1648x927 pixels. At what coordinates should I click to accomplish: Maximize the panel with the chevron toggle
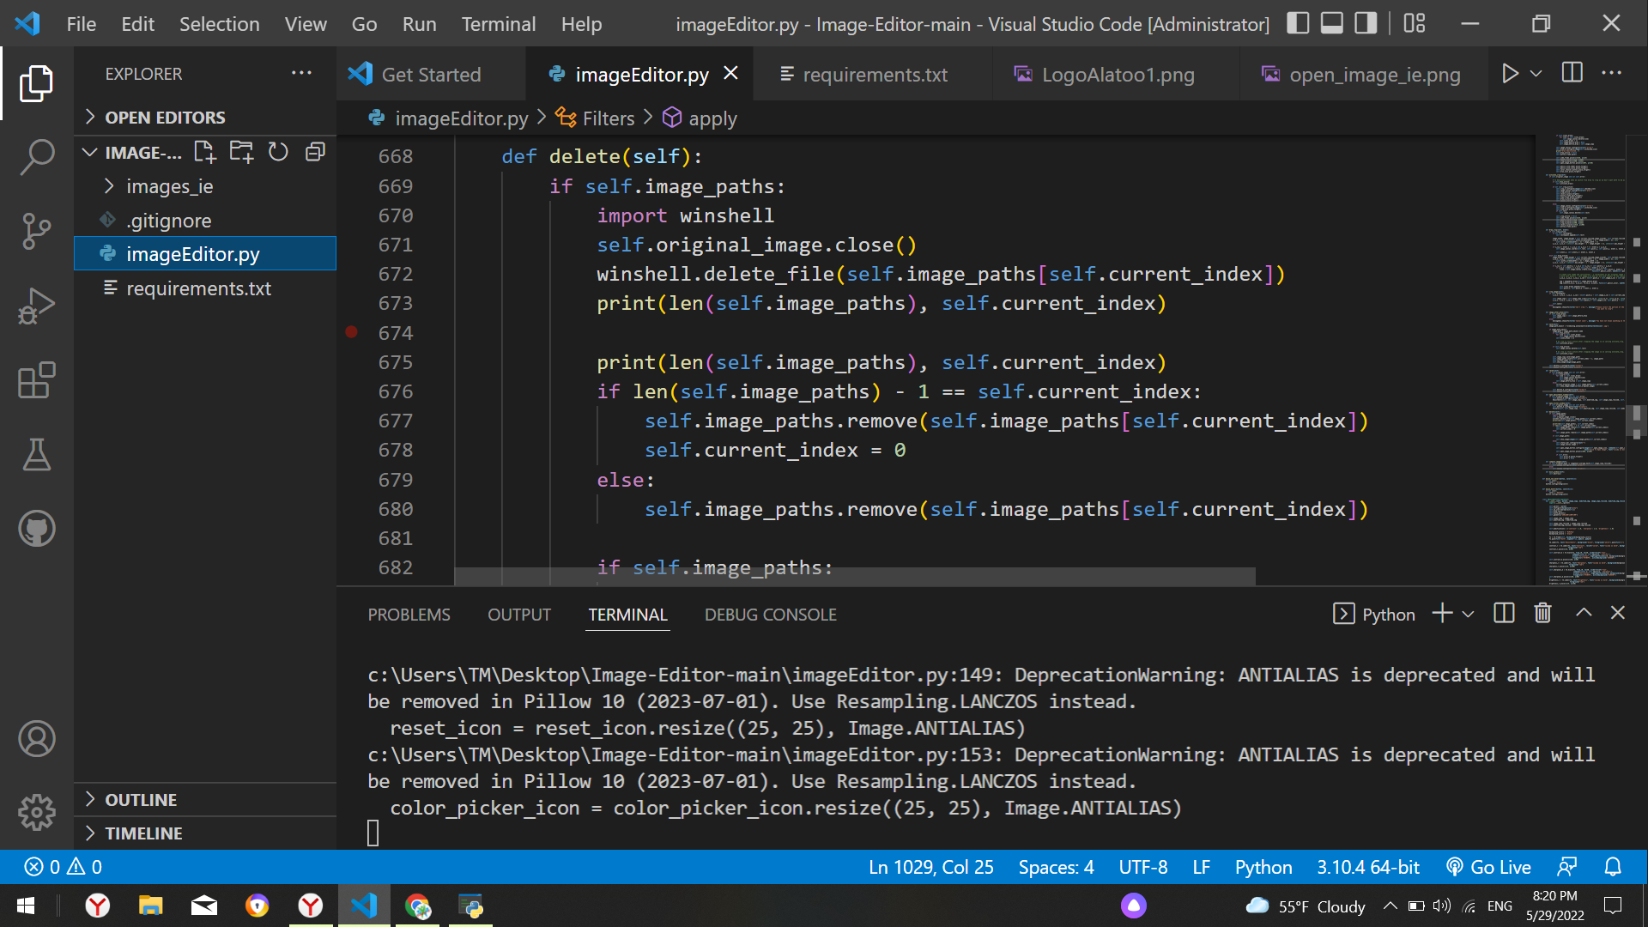pos(1582,613)
